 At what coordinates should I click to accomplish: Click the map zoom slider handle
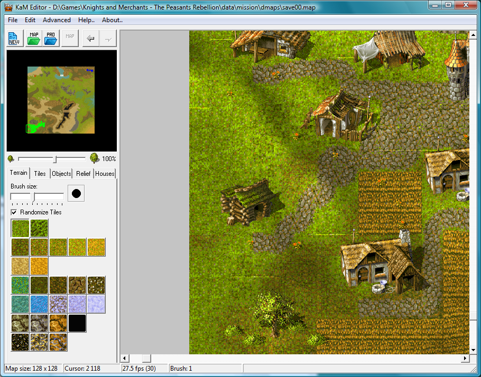click(x=55, y=159)
